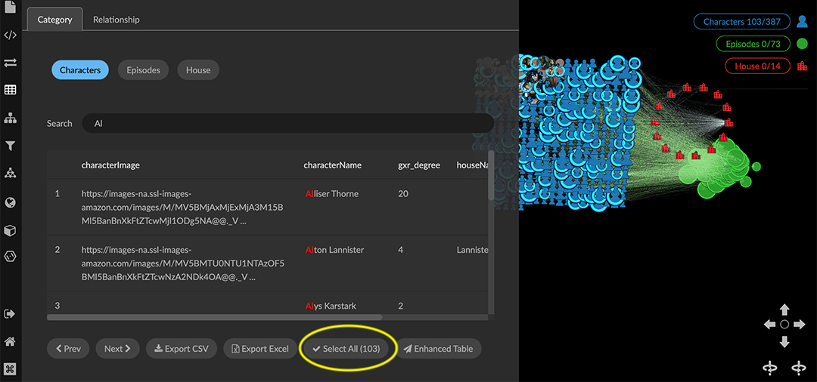Rotate graph counterclockwise with left rotation icon
Viewport: 817px width, 382px height.
770,368
